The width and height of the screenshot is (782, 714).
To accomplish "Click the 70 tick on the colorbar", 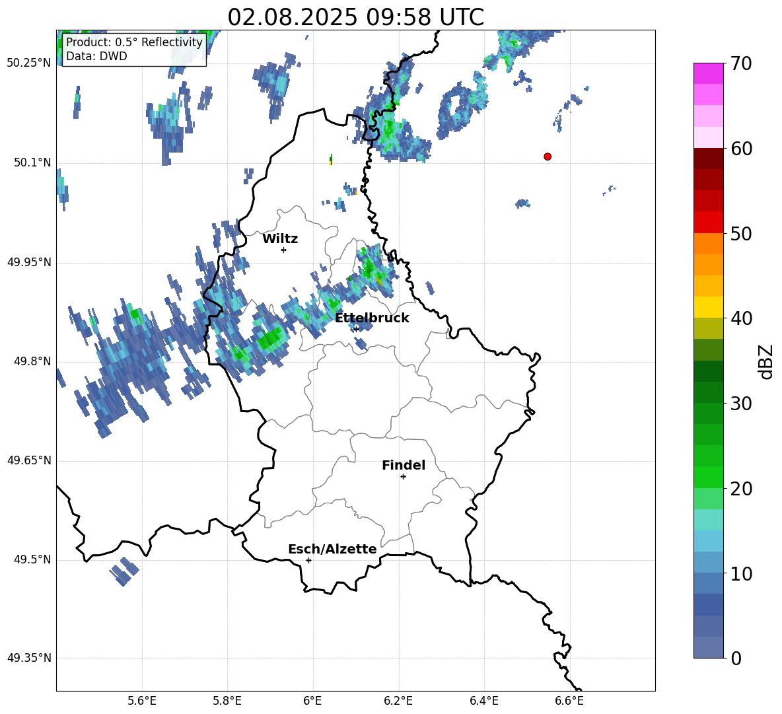I will [741, 64].
